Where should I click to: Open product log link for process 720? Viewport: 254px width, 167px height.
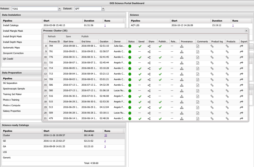pyautogui.click(x=212, y=63)
